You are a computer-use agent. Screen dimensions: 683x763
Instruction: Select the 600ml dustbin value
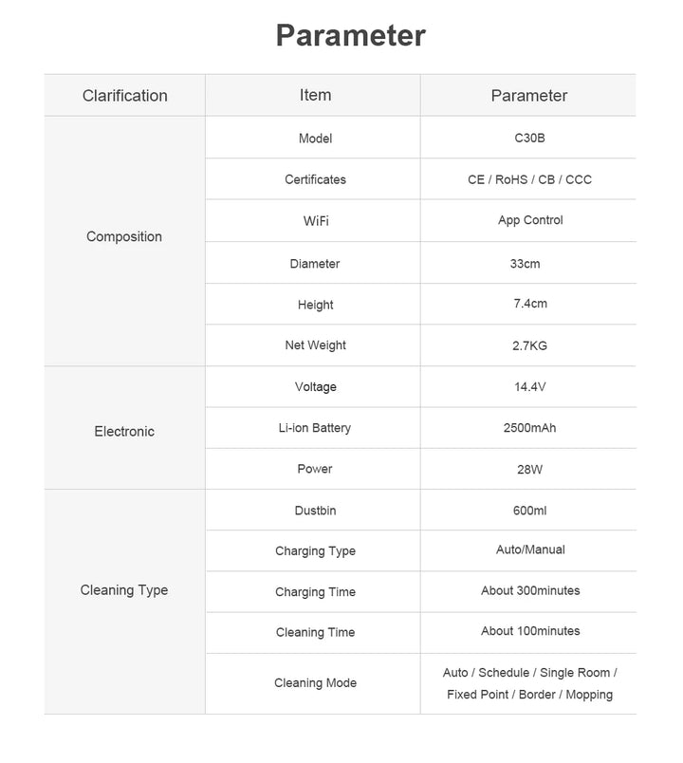tap(528, 511)
